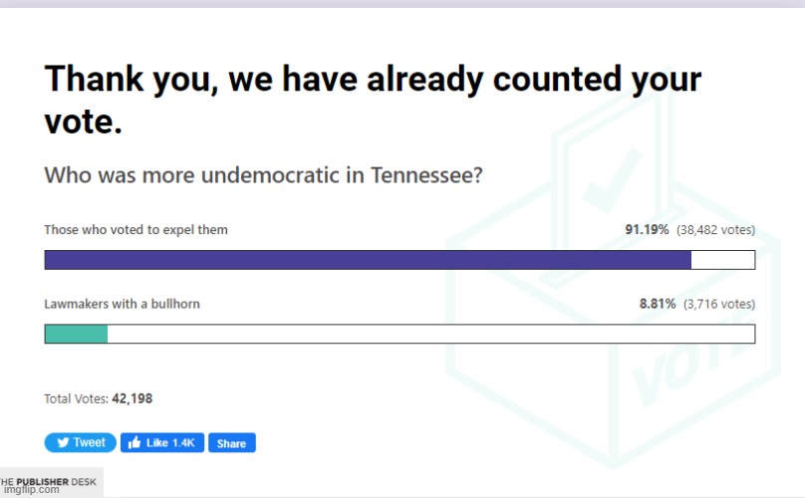Click the 38,482 votes count
Viewport: 805px width, 498px height.
(x=715, y=230)
